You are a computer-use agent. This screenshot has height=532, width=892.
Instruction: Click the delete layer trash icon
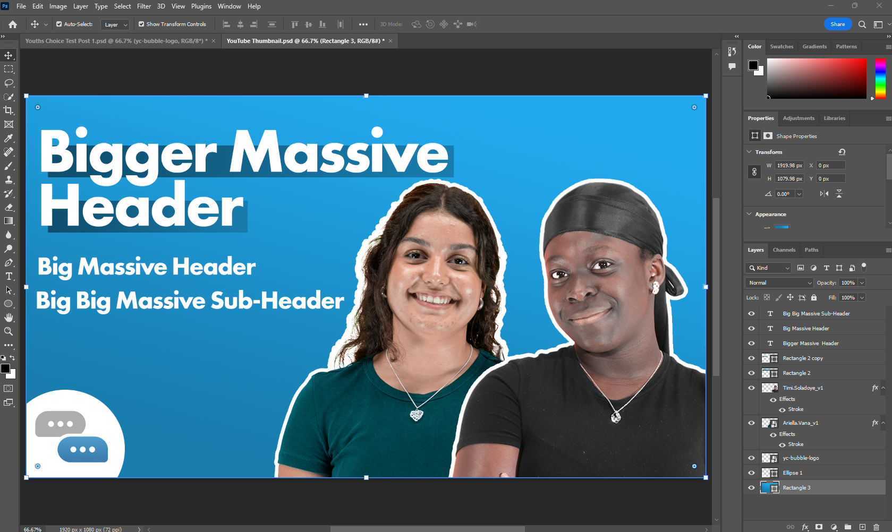[877, 527]
